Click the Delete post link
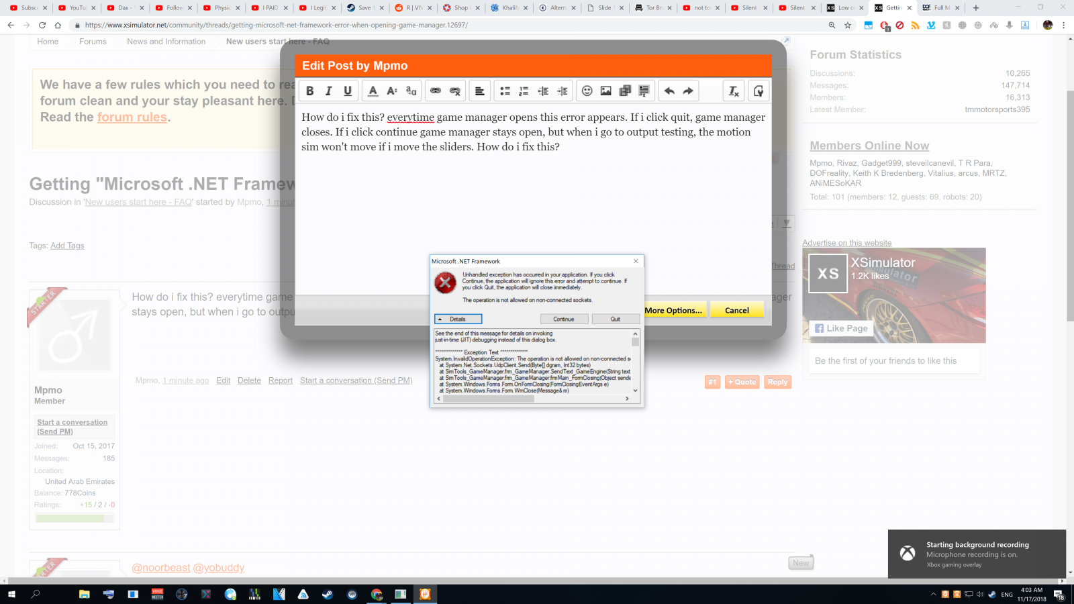The height and width of the screenshot is (604, 1074). (249, 381)
